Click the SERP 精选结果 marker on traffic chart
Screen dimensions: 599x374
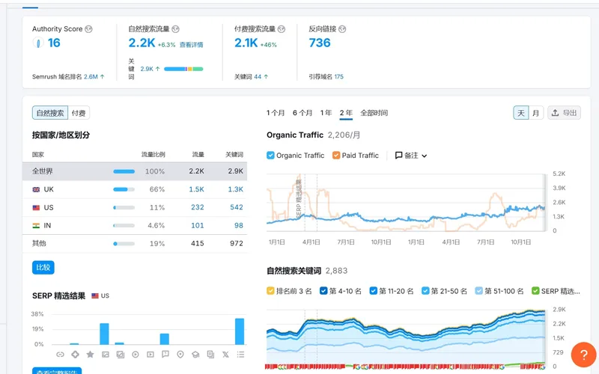coord(299,198)
